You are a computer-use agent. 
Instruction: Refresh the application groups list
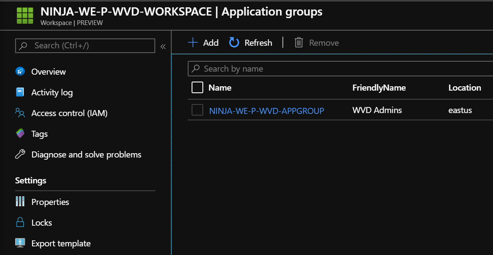[x=251, y=42]
